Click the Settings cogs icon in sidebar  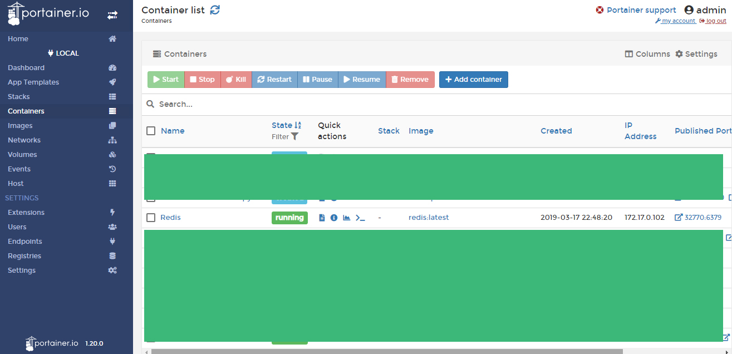tap(112, 271)
